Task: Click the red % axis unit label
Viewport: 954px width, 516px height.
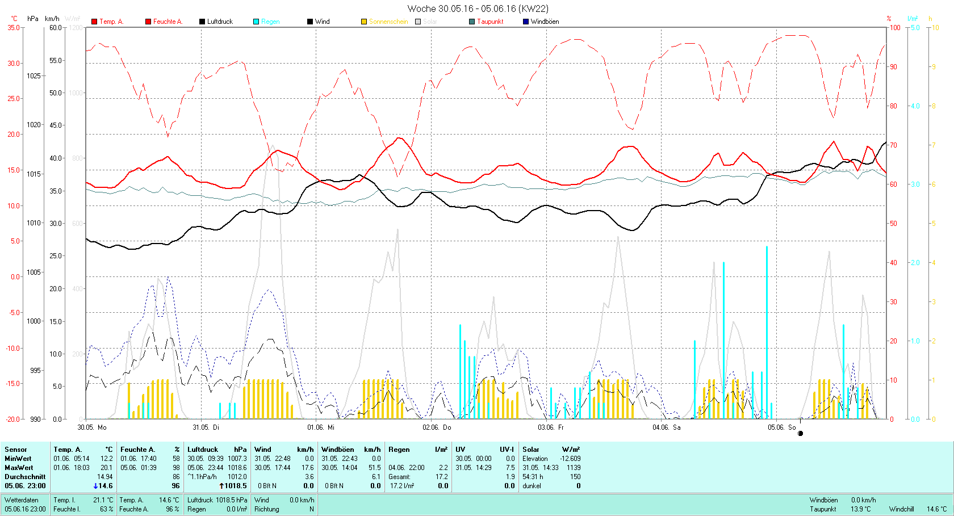Action: (x=889, y=19)
